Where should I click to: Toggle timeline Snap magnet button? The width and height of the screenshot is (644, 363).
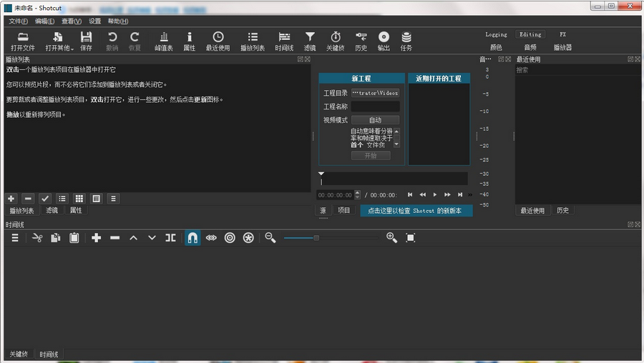192,238
